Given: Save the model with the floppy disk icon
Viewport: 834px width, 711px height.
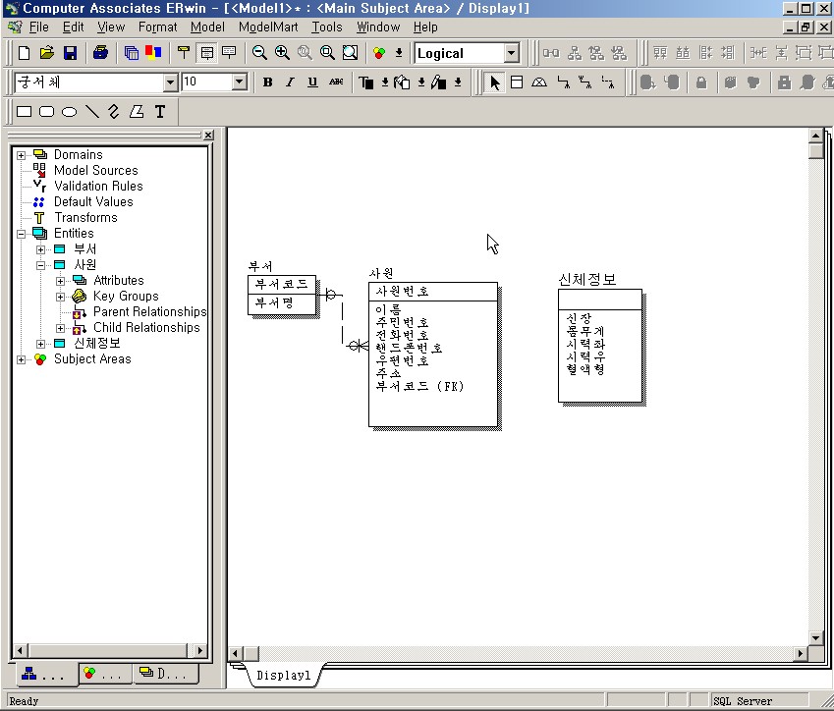Looking at the screenshot, I should coord(70,53).
